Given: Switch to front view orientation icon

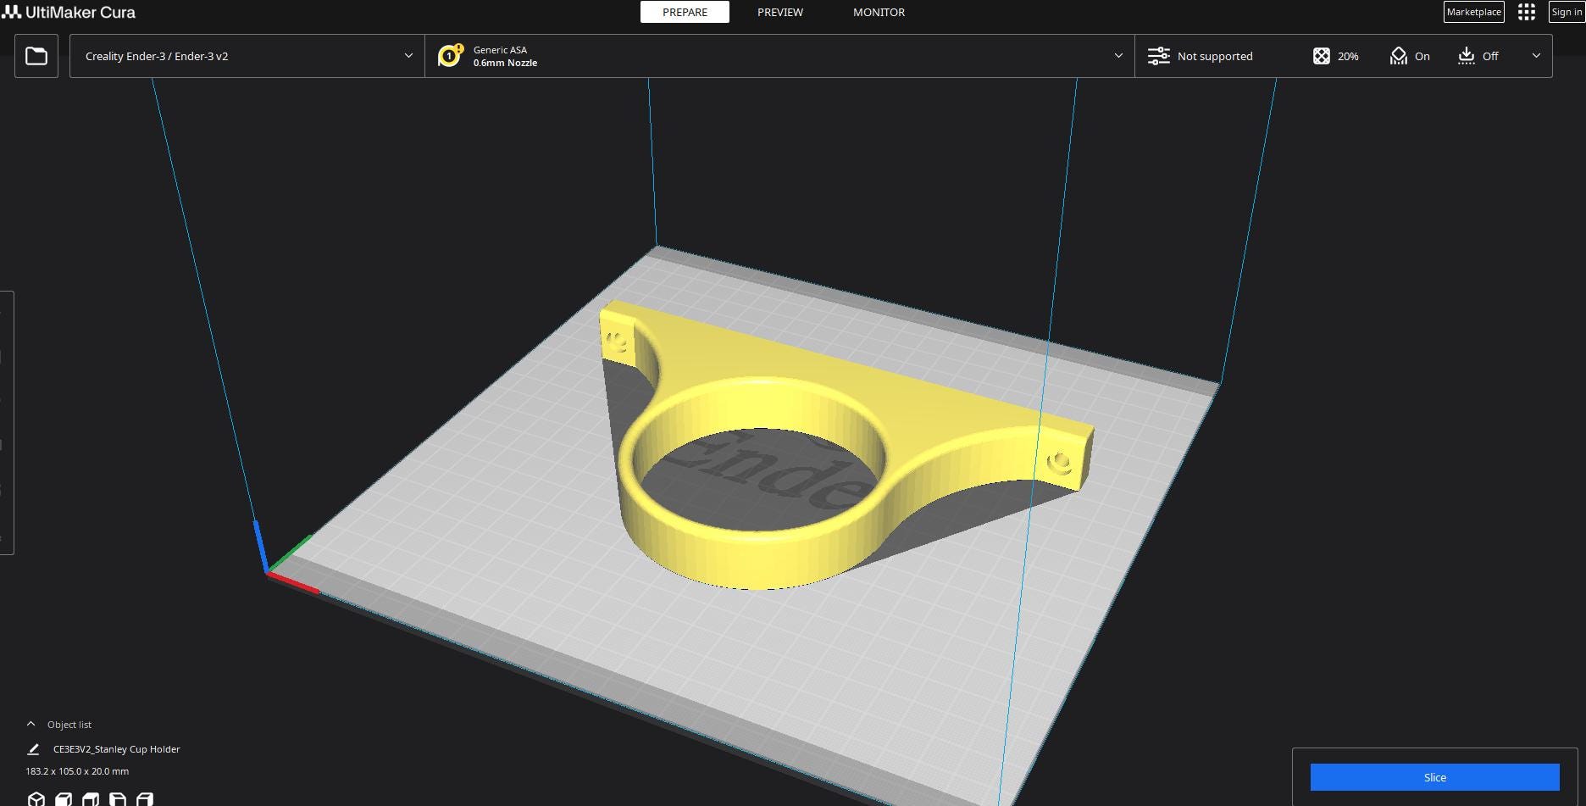Looking at the screenshot, I should [x=62, y=798].
